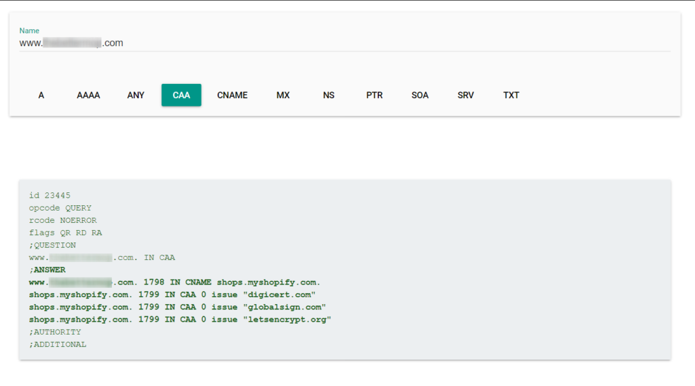The width and height of the screenshot is (695, 386).
Task: Choose the AAAA record type
Action: (x=88, y=95)
